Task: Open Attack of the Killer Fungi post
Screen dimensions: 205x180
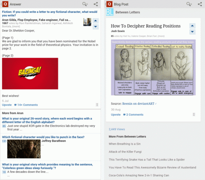Action: [125, 152]
